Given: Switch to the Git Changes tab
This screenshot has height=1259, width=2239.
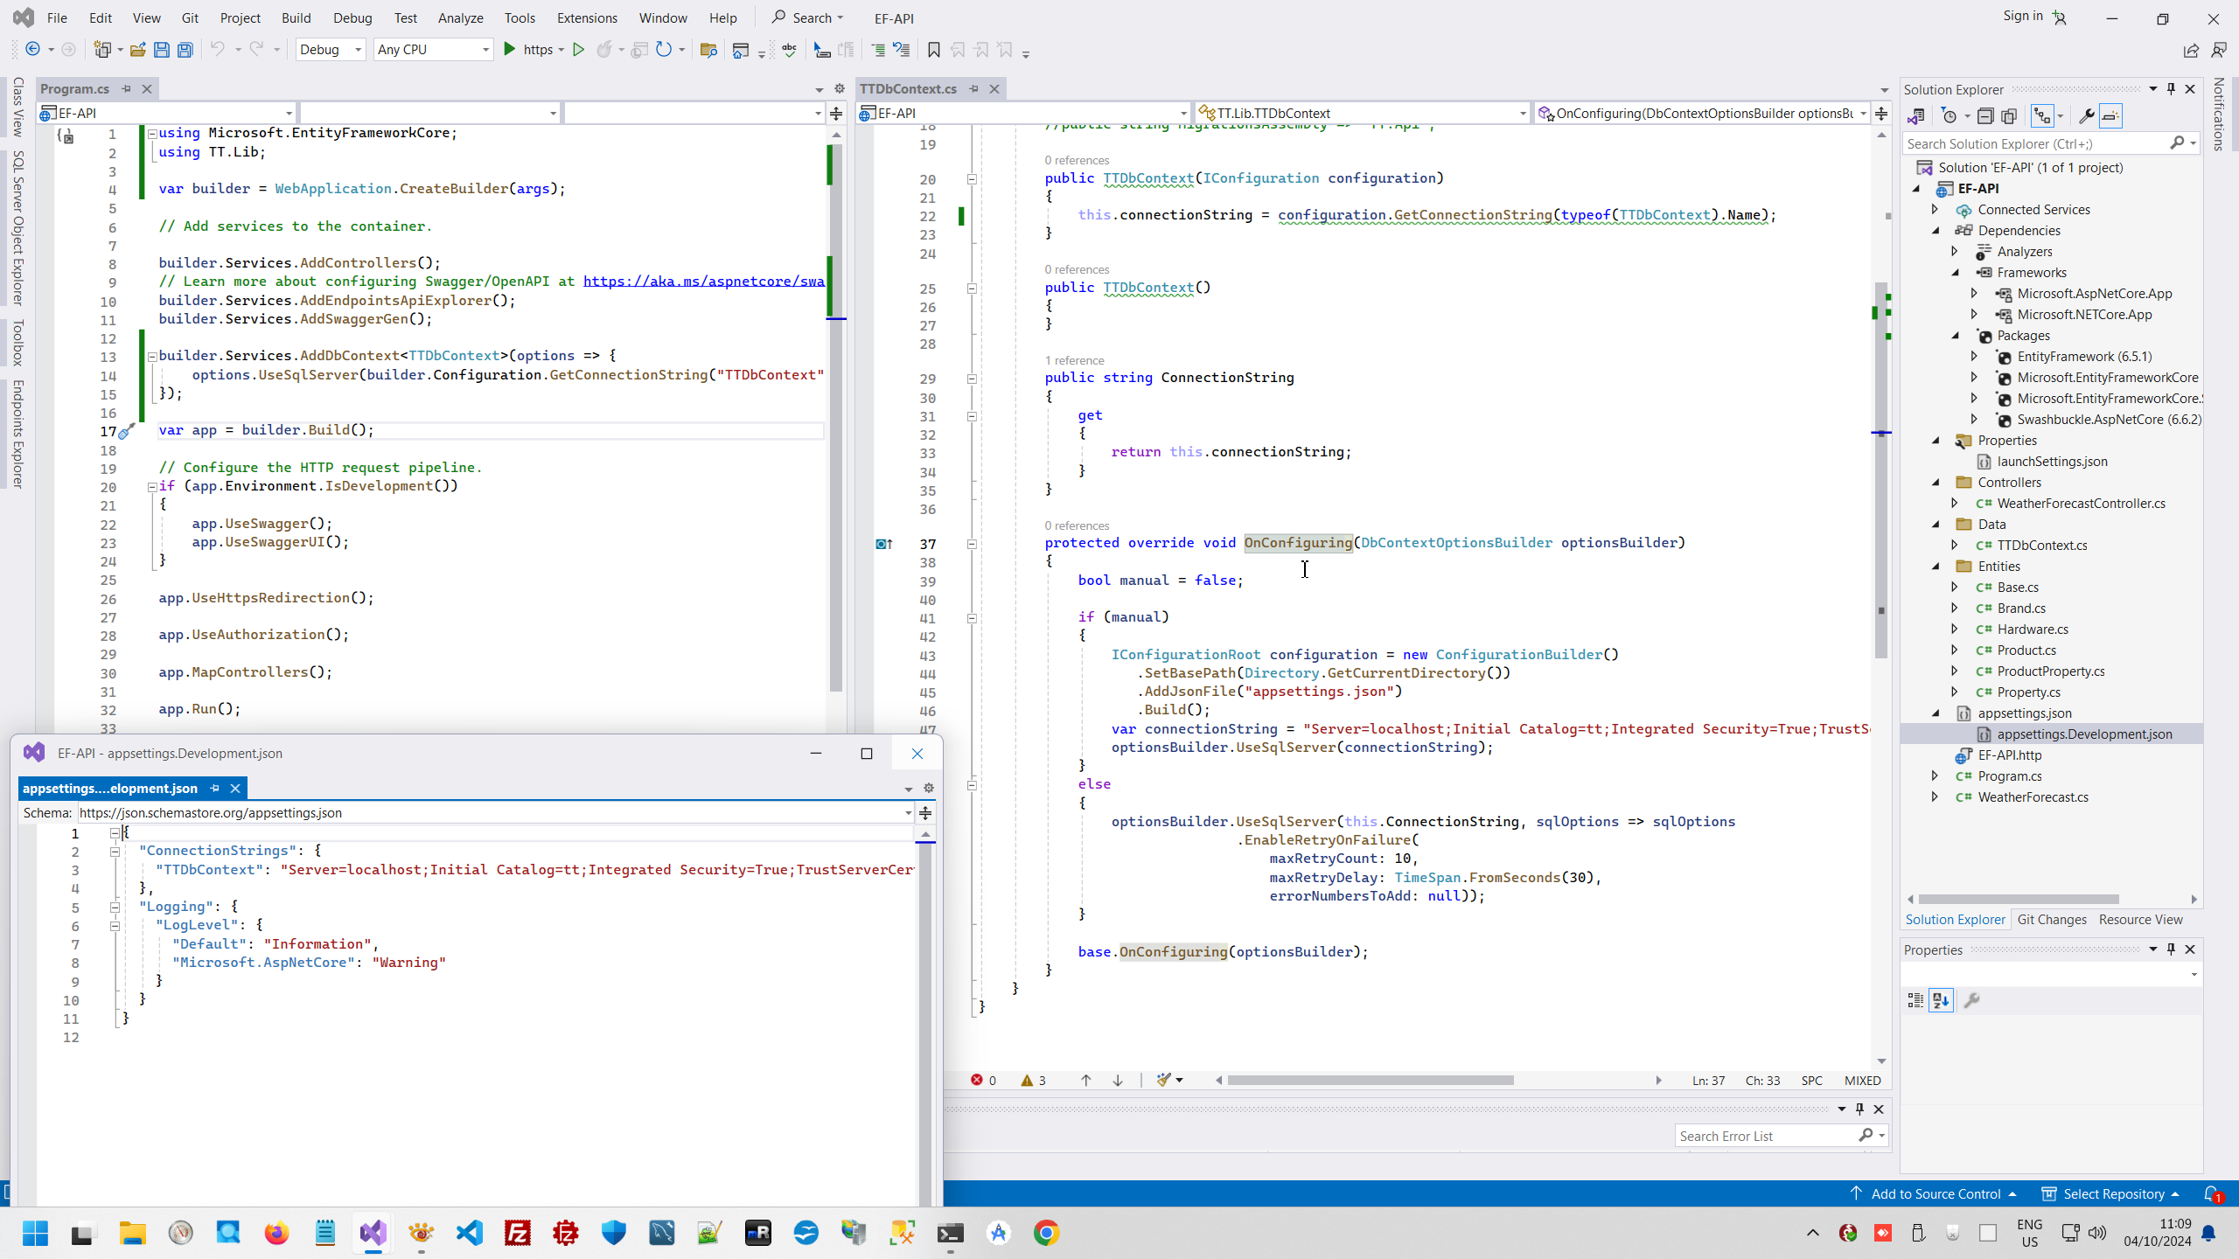Looking at the screenshot, I should [2051, 919].
